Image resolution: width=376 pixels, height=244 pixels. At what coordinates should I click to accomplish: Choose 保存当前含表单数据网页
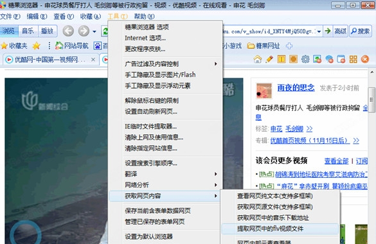coord(165,211)
